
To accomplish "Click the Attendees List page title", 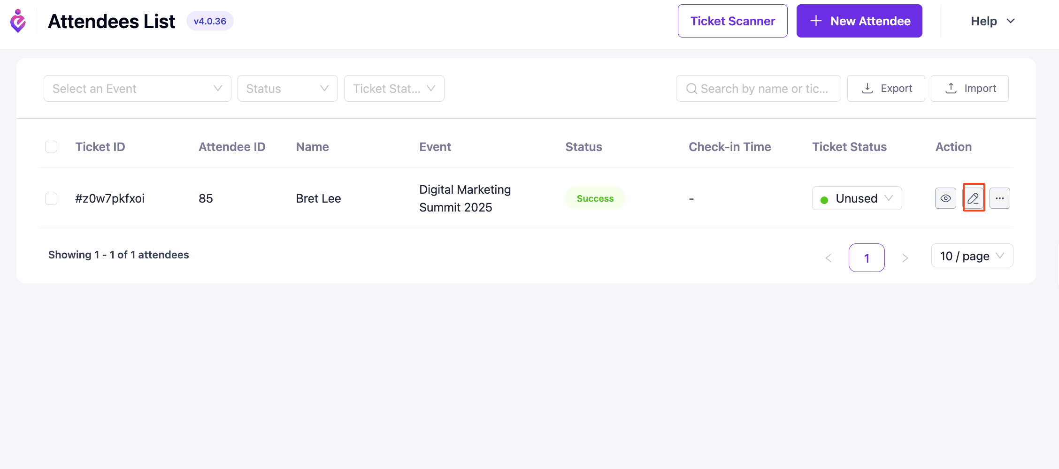I will pyautogui.click(x=112, y=21).
